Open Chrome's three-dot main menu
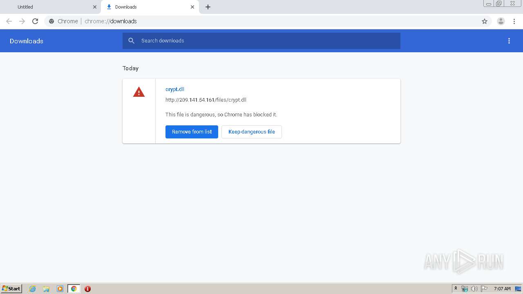Image resolution: width=523 pixels, height=294 pixels. 514,21
